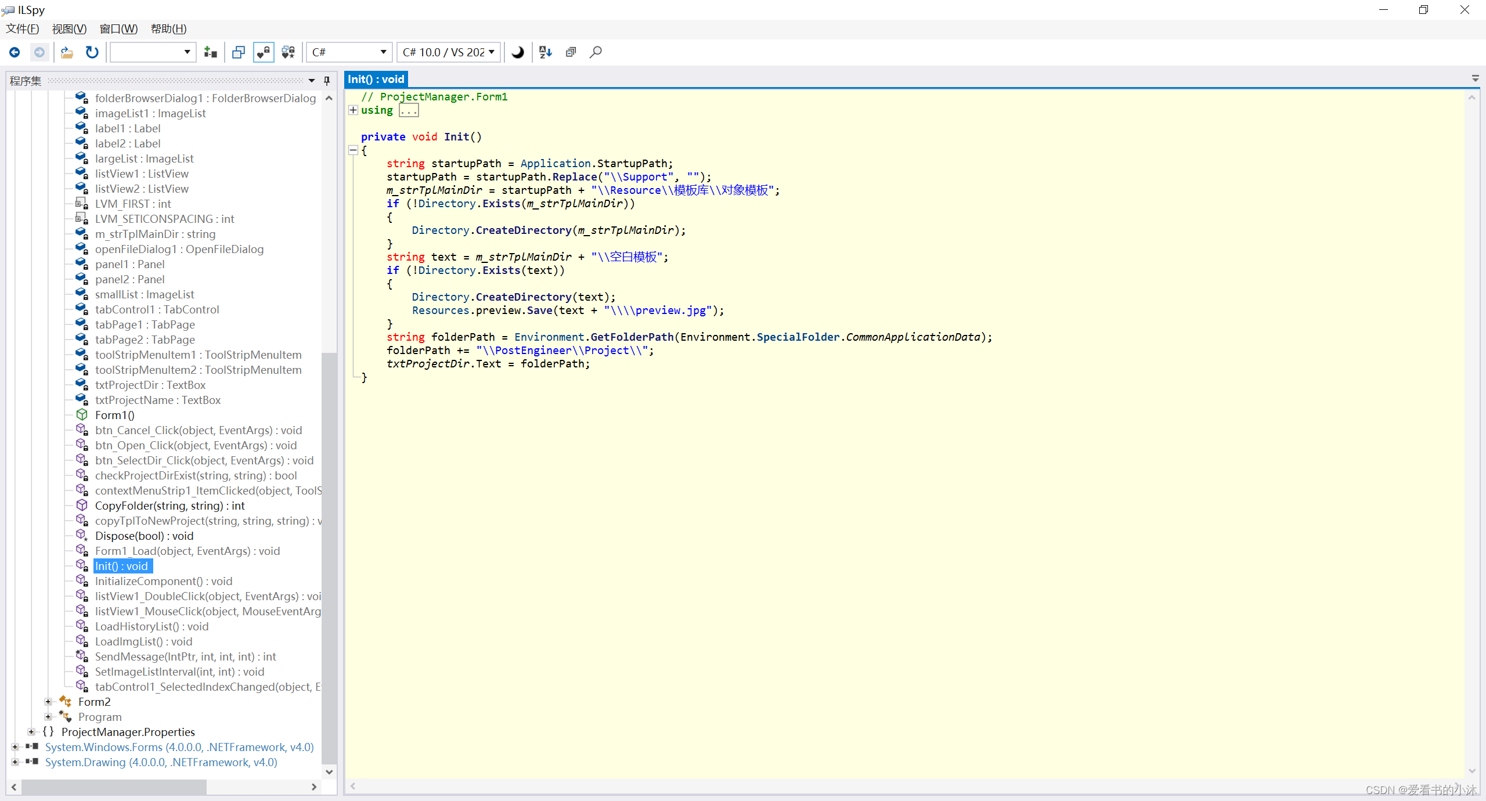
Task: Open the C# 10.0 / VS 2022 version dropdown
Action: (x=449, y=52)
